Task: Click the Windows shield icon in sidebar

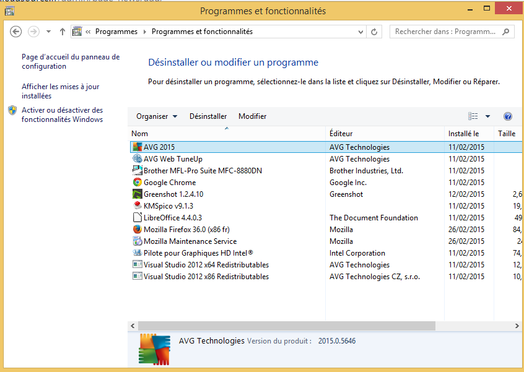Action: click(x=12, y=111)
